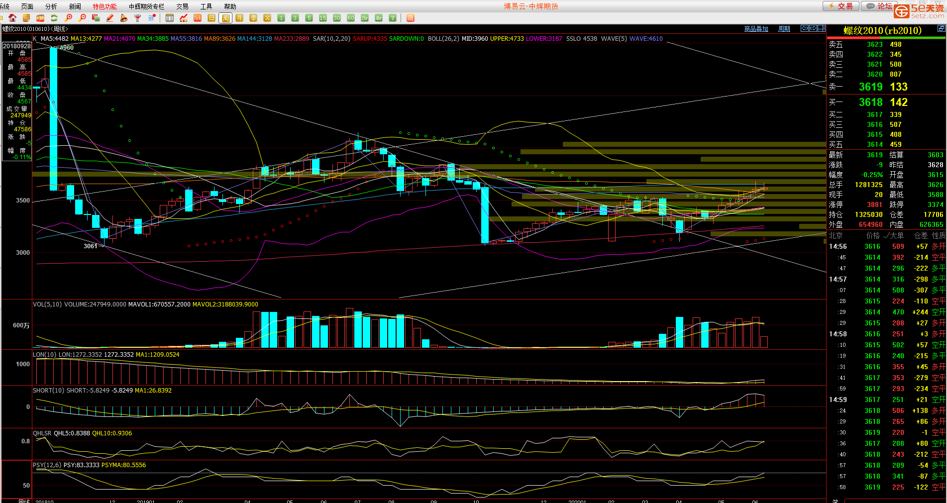Zoom out with the minus magnifier

coord(83,18)
